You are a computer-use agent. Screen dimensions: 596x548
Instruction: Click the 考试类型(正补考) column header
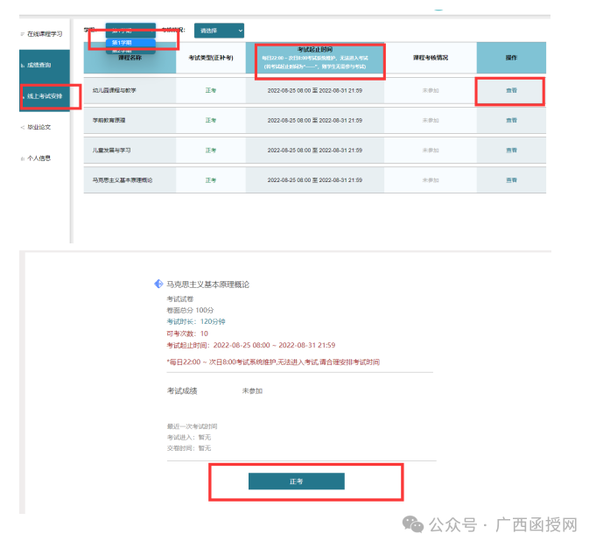click(x=211, y=58)
